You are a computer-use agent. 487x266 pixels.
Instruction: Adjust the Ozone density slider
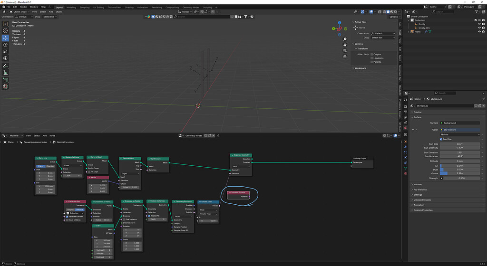pyautogui.click(x=460, y=173)
